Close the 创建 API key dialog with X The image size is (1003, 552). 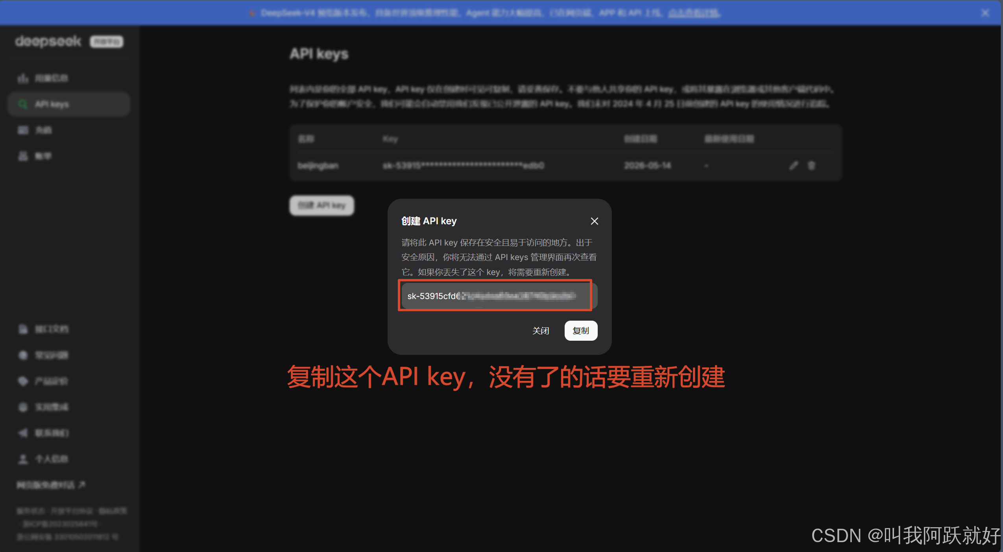coord(594,221)
